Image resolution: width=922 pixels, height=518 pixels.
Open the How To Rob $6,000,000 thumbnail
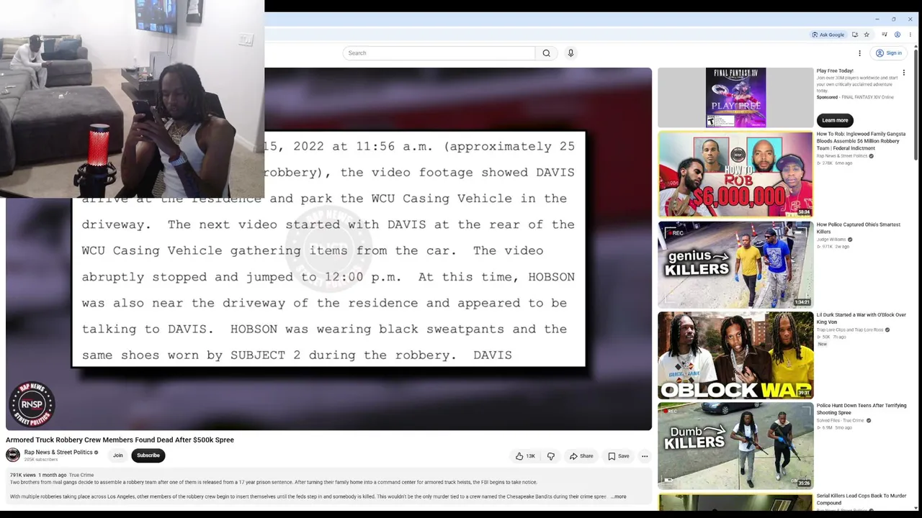[735, 174]
